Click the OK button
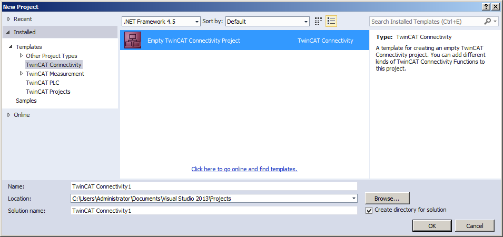This screenshot has height=237, width=503. (432, 226)
